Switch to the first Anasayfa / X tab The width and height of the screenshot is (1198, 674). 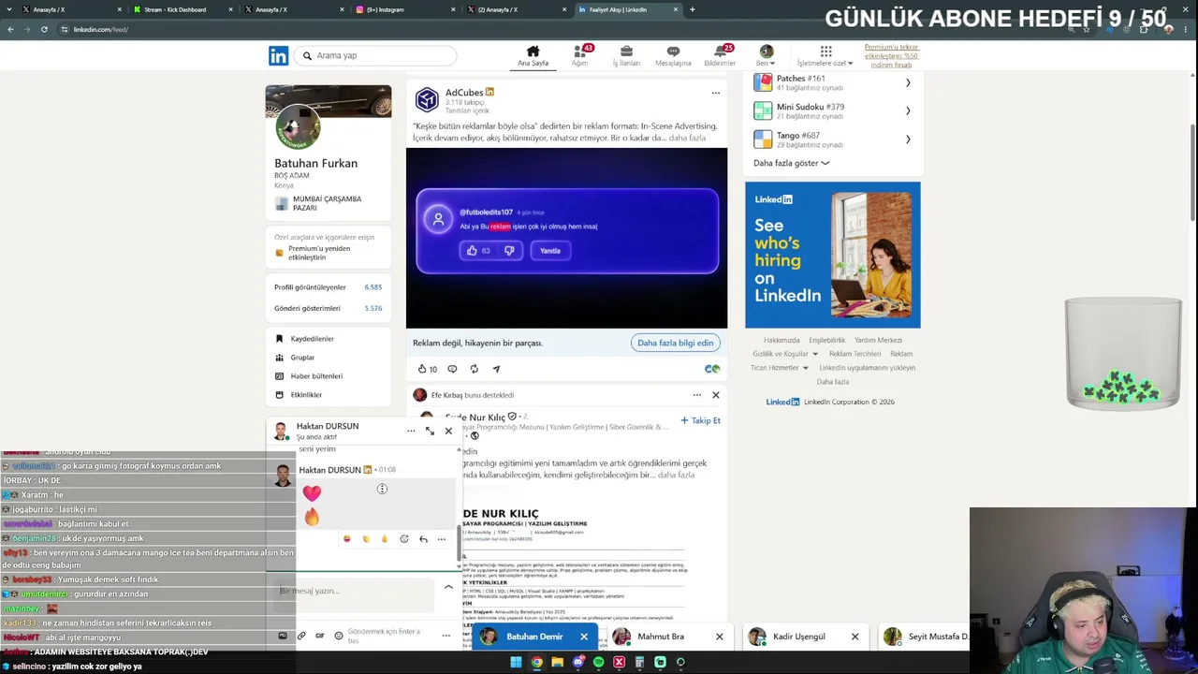pyautogui.click(x=70, y=9)
